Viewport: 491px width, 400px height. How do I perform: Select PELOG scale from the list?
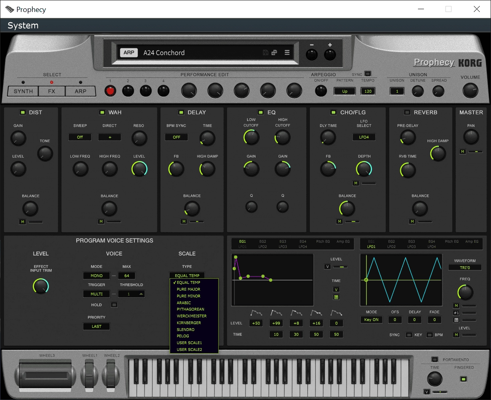tap(194, 336)
